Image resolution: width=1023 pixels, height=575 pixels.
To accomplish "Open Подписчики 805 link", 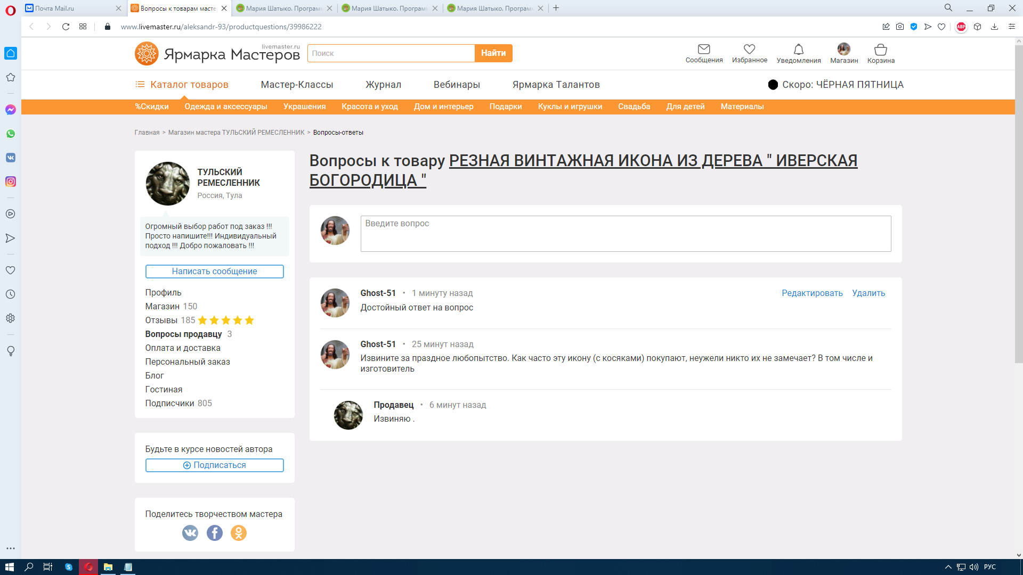I will tap(178, 404).
